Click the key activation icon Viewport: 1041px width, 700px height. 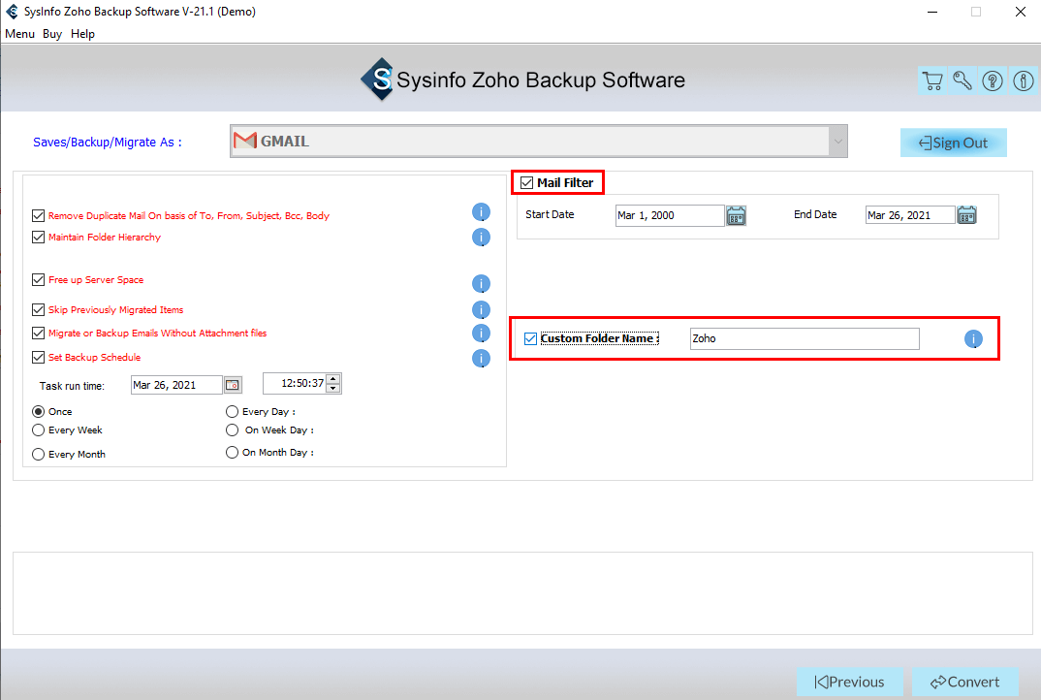[962, 81]
